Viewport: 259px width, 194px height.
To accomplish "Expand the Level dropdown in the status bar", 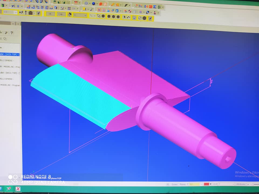I will coord(233,184).
